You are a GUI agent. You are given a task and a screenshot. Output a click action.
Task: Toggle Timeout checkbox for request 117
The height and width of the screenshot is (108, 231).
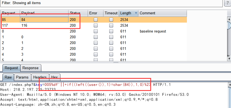tap(111, 25)
